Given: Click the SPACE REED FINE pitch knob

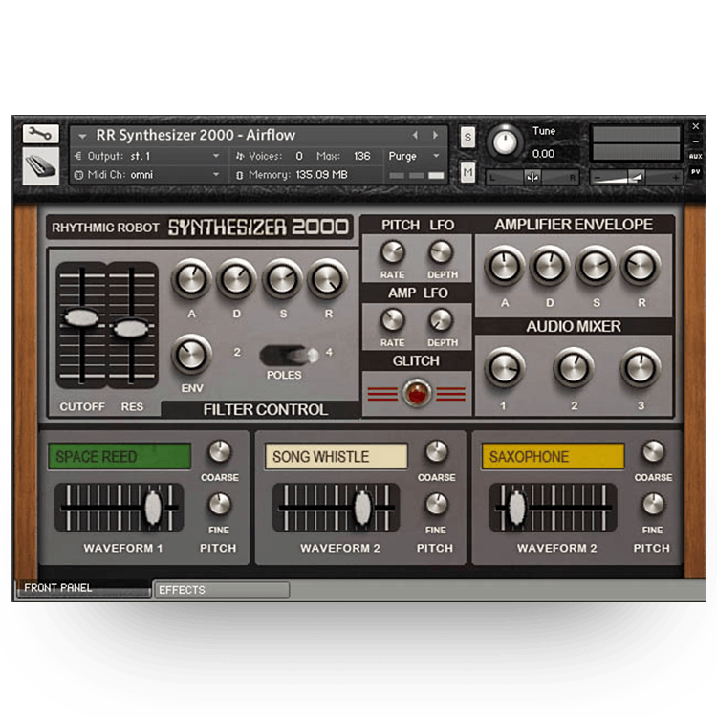Looking at the screenshot, I should (x=220, y=505).
